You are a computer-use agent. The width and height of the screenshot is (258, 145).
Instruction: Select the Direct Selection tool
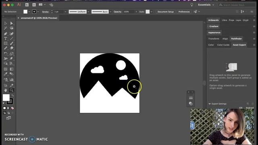12,23
